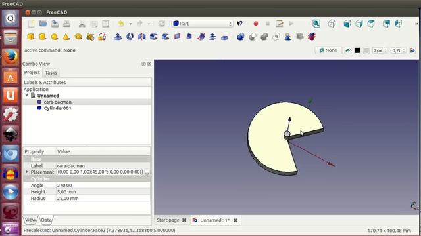Image resolution: width=421 pixels, height=236 pixels.
Task: Extrude the selected sketch
Action: 118,37
